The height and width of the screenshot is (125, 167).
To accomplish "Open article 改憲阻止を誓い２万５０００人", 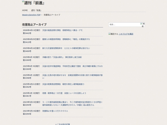I will (x=55, y=111).
